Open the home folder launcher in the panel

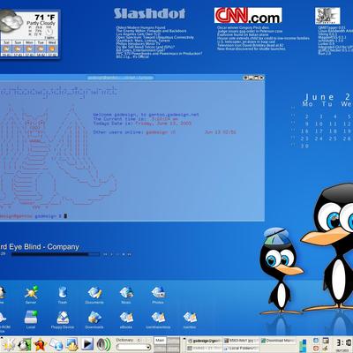tap(71, 345)
